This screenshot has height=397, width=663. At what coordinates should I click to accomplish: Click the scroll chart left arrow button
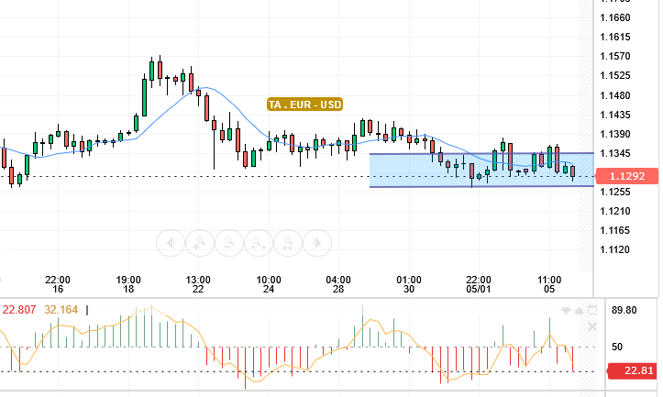click(x=171, y=243)
